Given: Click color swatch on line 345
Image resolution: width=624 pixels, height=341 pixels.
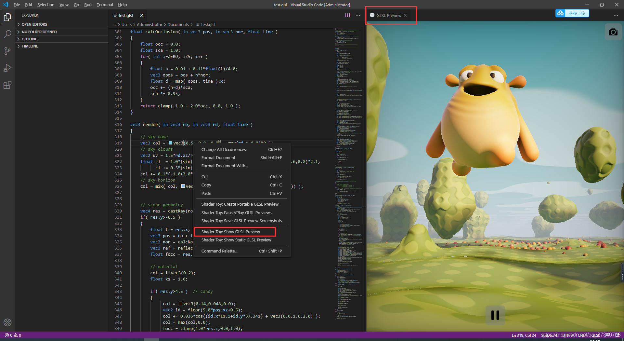Looking at the screenshot, I should (x=180, y=304).
